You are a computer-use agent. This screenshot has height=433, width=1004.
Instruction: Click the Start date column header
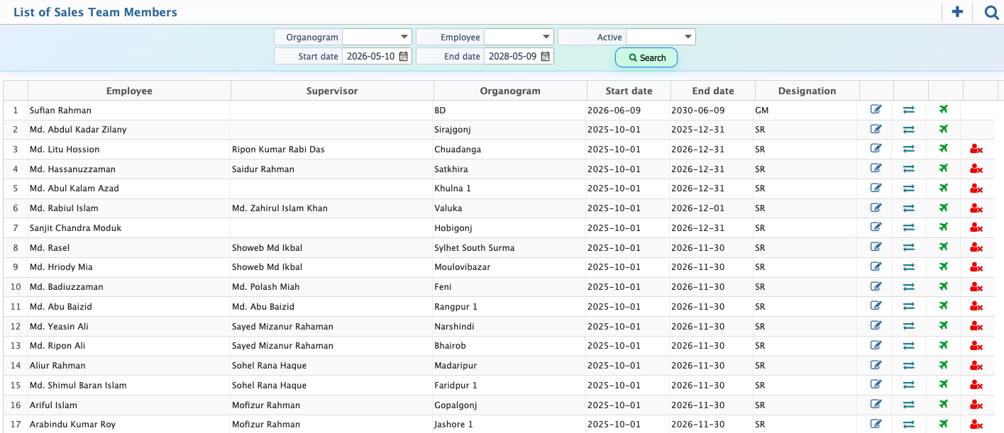tap(629, 91)
